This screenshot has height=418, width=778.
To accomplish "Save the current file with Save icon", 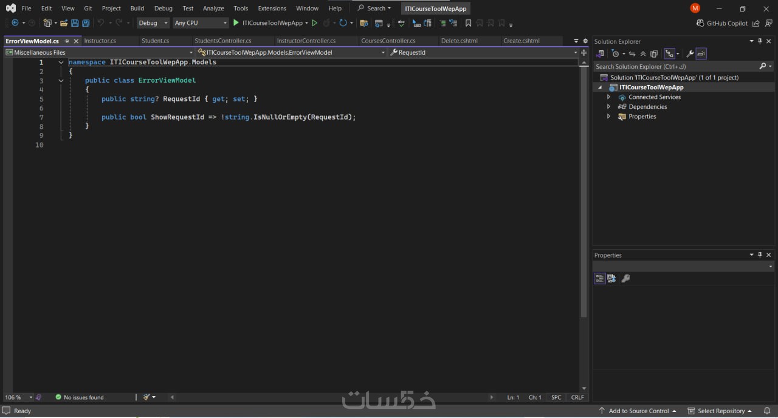I will pyautogui.click(x=75, y=22).
